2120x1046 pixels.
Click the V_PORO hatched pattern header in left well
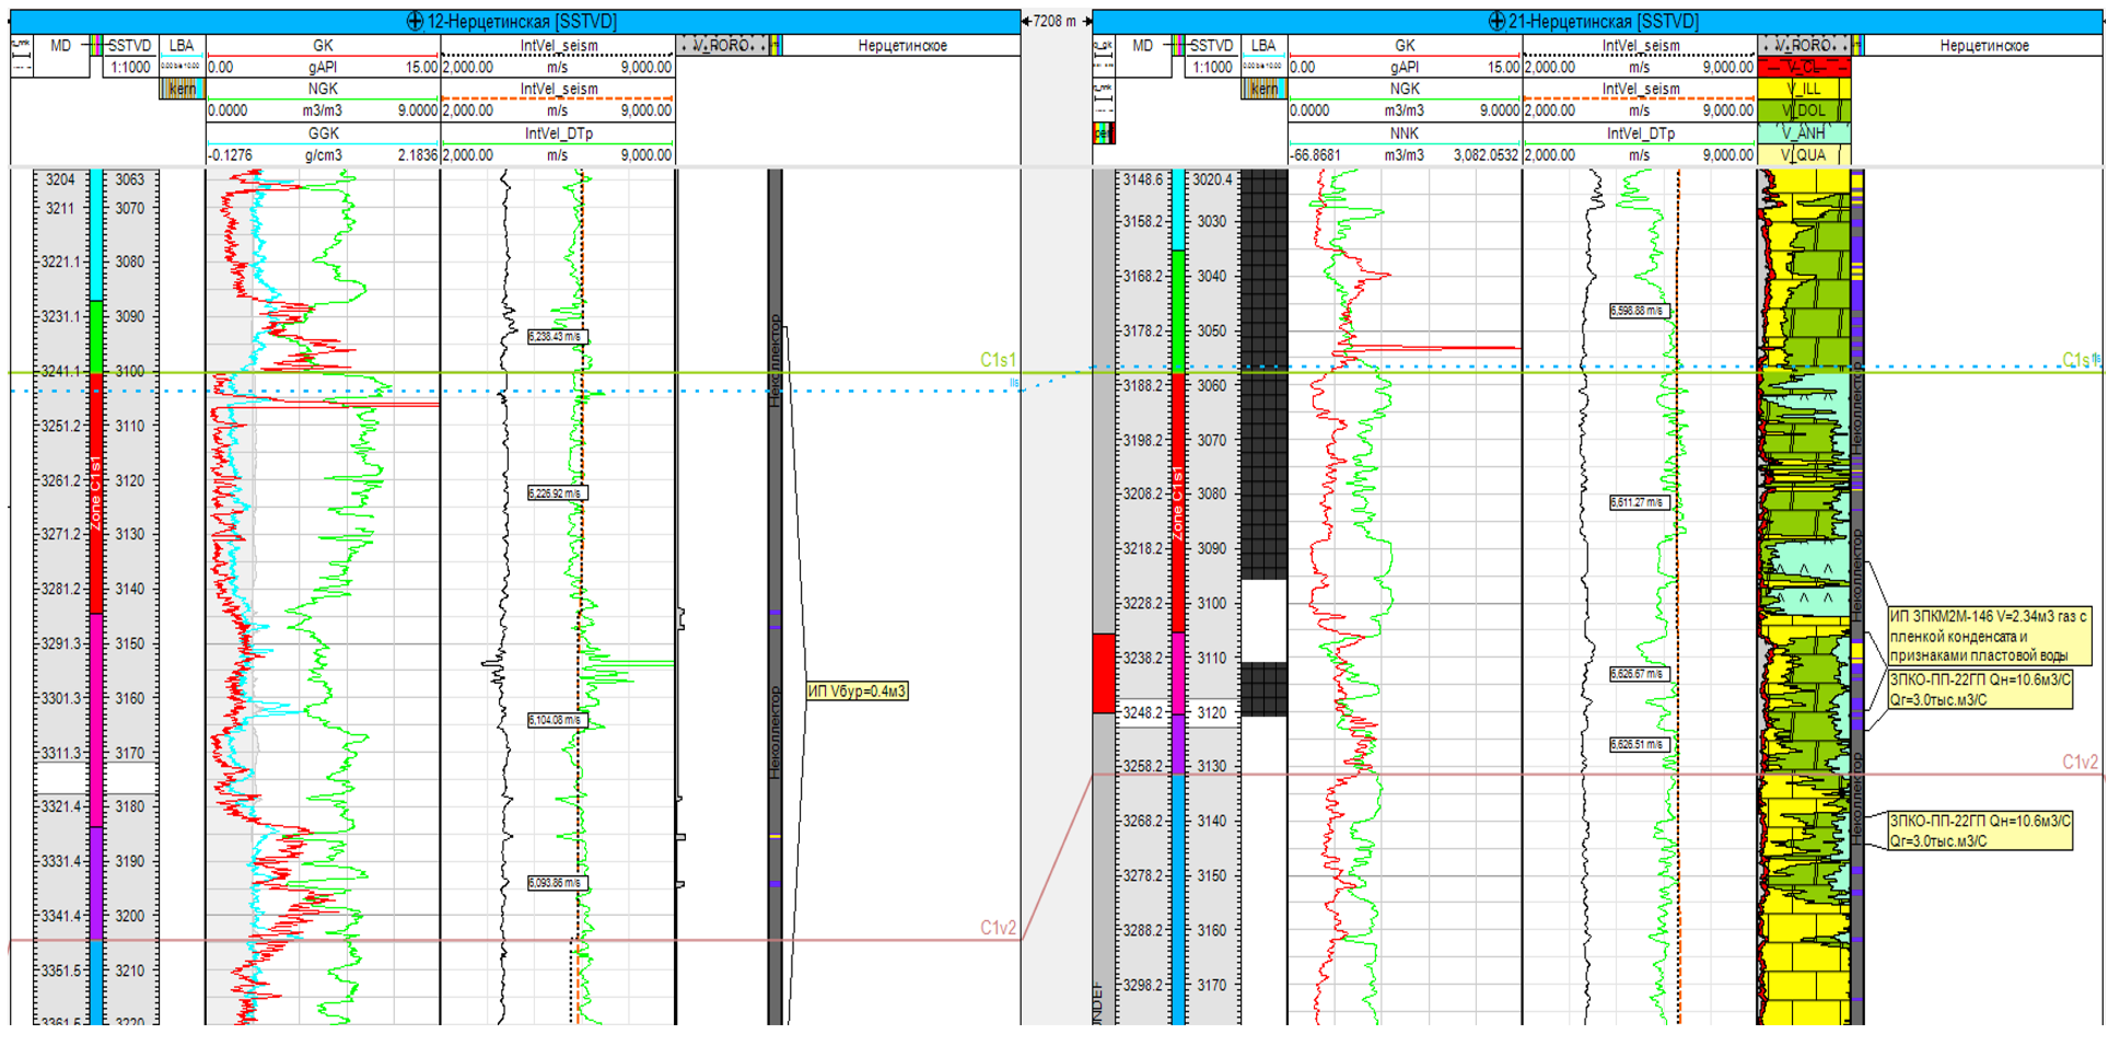(x=722, y=45)
